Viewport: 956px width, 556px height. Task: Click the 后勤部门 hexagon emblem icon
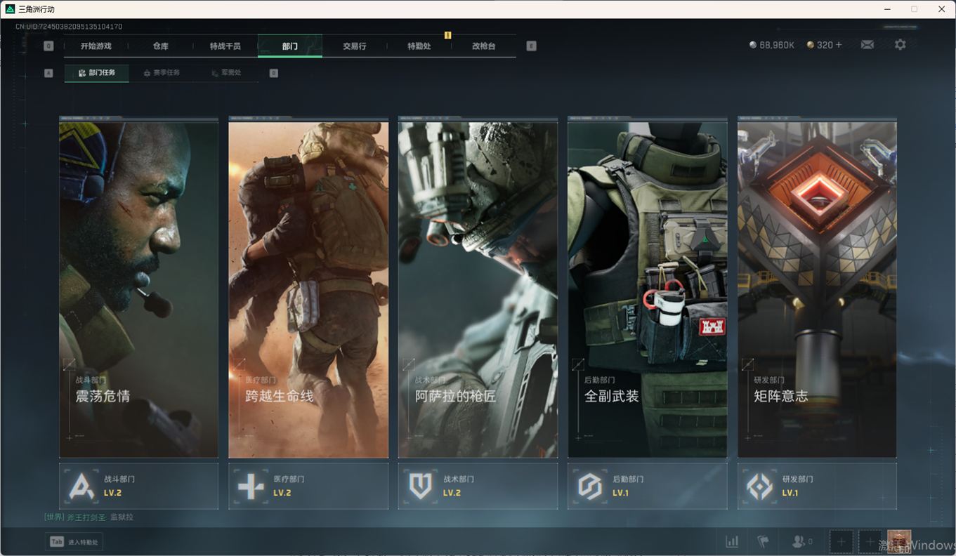click(x=590, y=486)
